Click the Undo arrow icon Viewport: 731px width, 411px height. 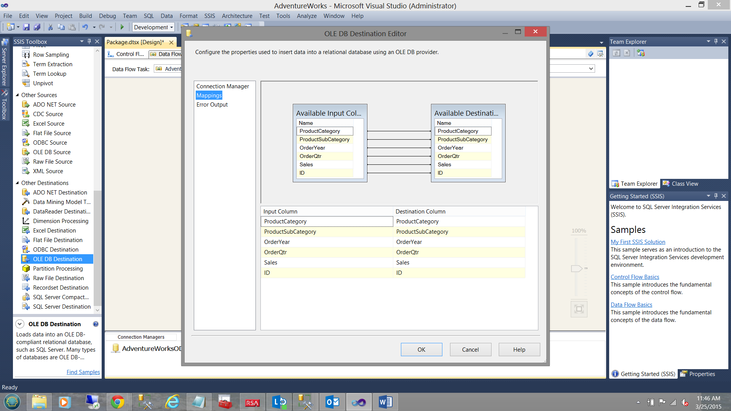click(85, 27)
